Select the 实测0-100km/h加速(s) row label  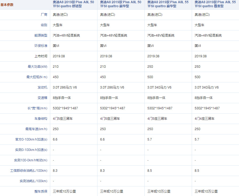click(x=31, y=150)
